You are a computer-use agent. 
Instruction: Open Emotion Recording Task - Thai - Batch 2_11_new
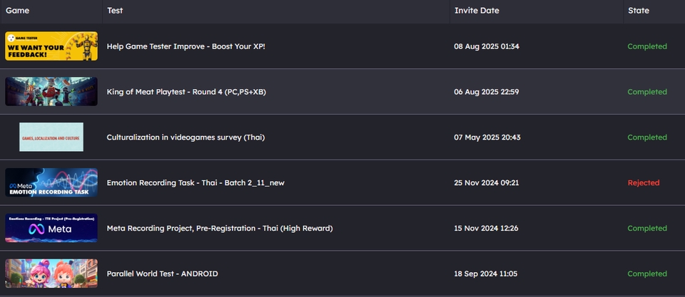(196, 183)
